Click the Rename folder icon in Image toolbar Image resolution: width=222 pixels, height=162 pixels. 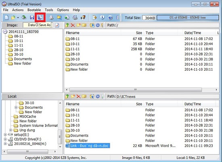tap(84, 25)
